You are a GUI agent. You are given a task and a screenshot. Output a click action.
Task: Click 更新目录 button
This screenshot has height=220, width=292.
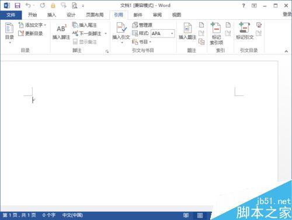tap(30, 33)
